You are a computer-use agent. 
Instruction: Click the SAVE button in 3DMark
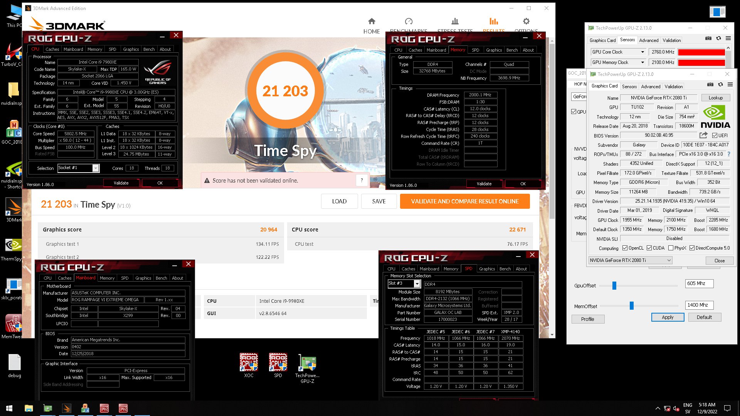click(379, 201)
